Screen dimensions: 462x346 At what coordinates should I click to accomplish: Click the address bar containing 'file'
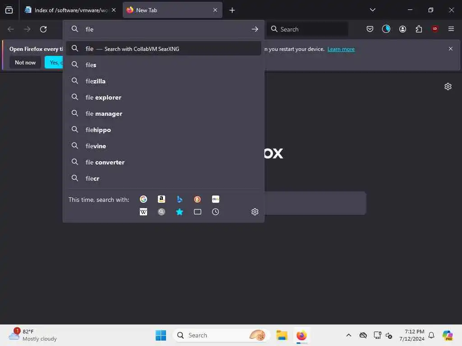[163, 29]
